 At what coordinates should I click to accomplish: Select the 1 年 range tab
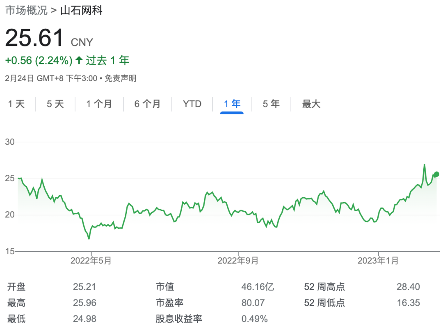[x=232, y=104]
